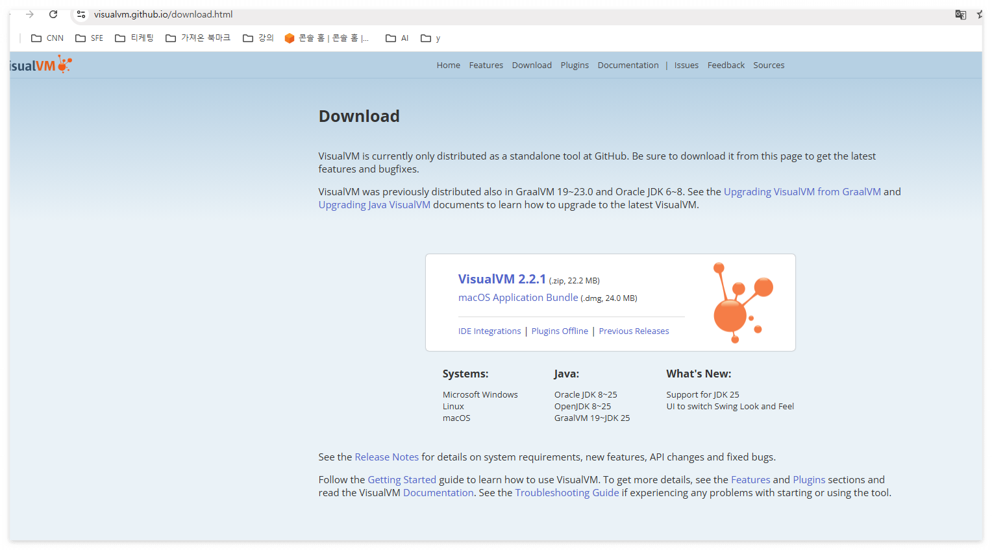Follow the Upgrading VisualVM from GraalVM link
The width and height of the screenshot is (992, 550).
click(802, 192)
